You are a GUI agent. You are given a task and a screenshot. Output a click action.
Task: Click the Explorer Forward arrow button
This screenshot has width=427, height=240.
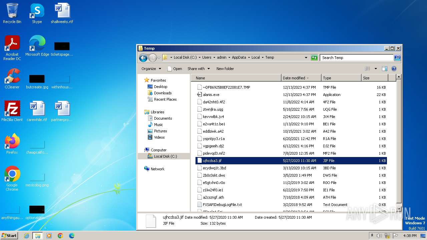152,58
